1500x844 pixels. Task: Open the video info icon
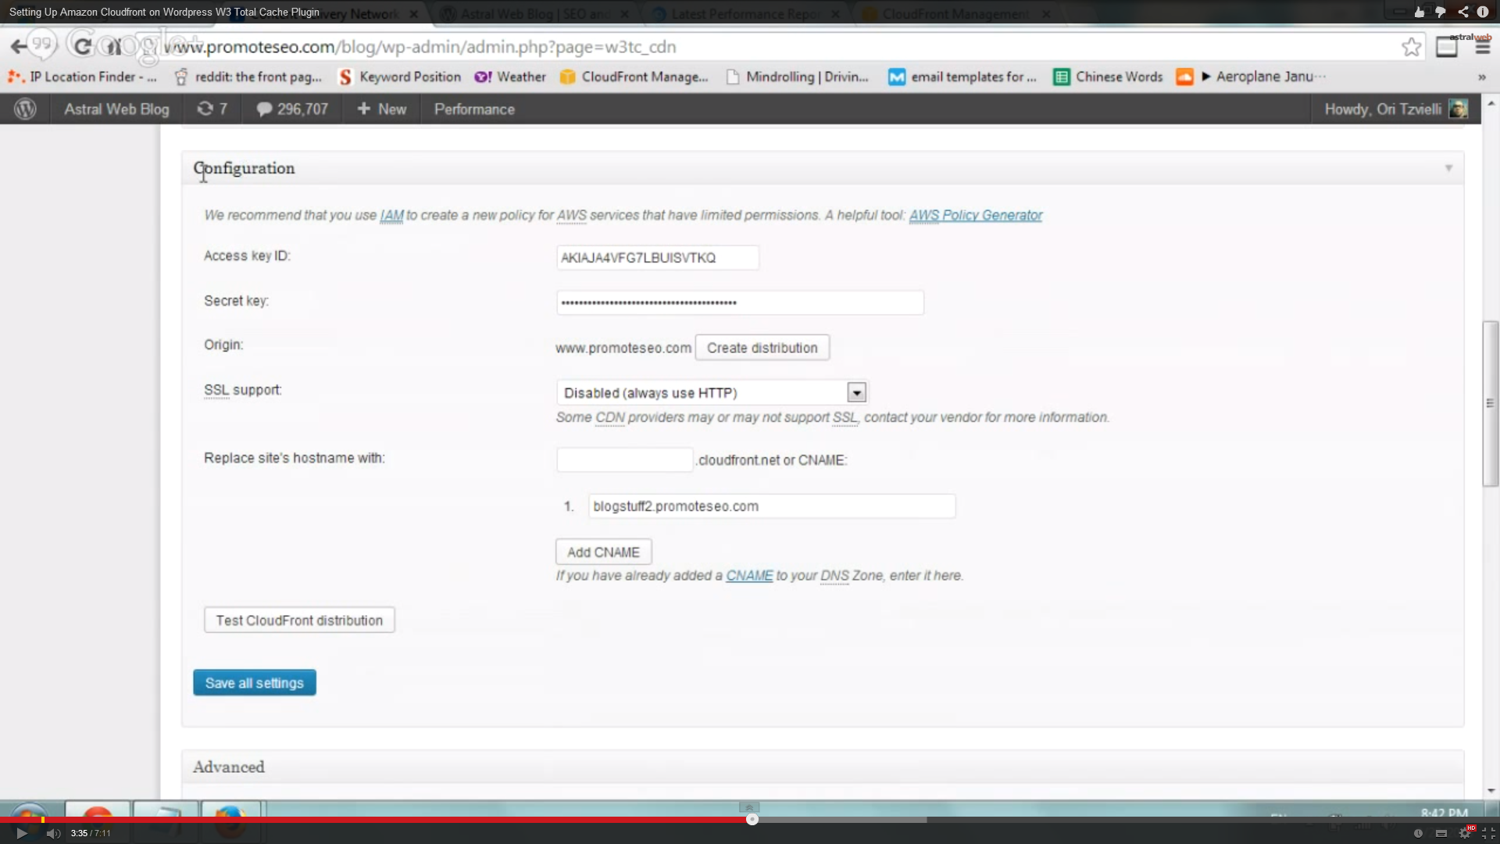[1483, 12]
